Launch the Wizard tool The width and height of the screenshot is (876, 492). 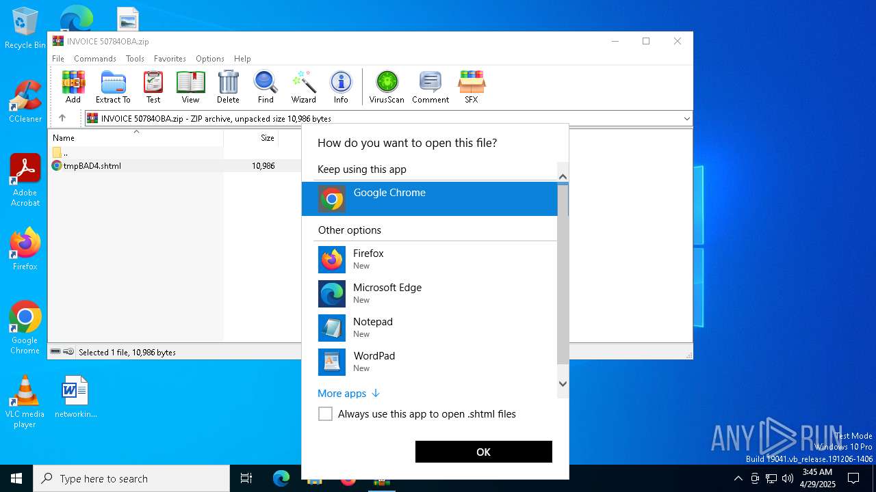coord(303,87)
